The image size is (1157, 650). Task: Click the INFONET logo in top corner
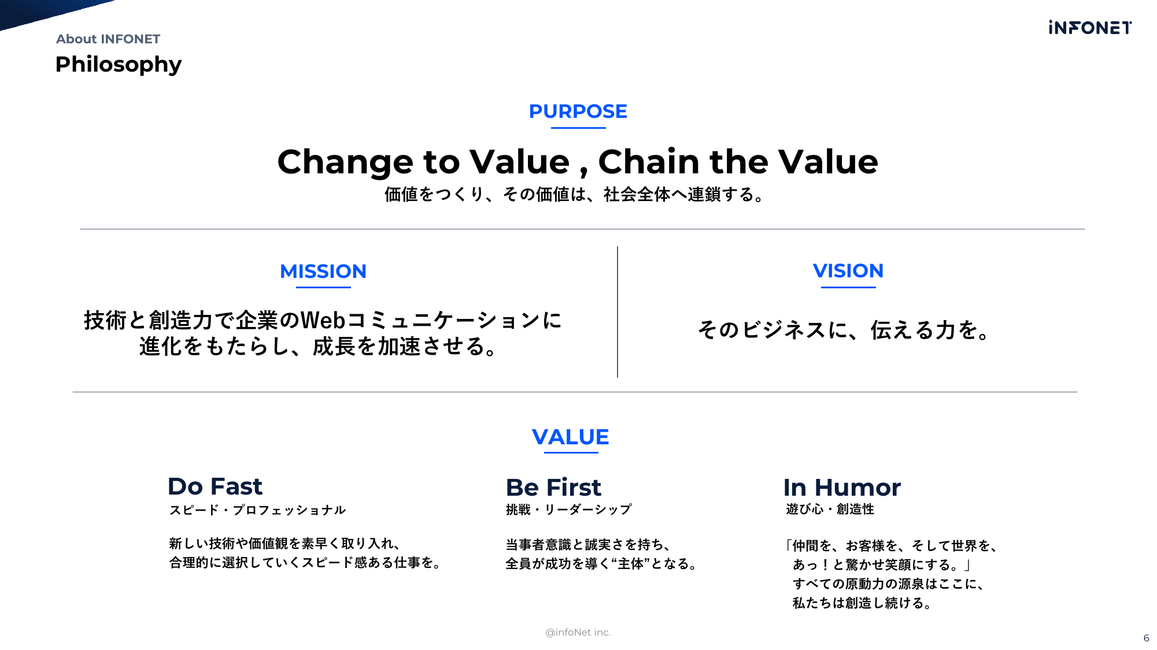click(x=1090, y=28)
